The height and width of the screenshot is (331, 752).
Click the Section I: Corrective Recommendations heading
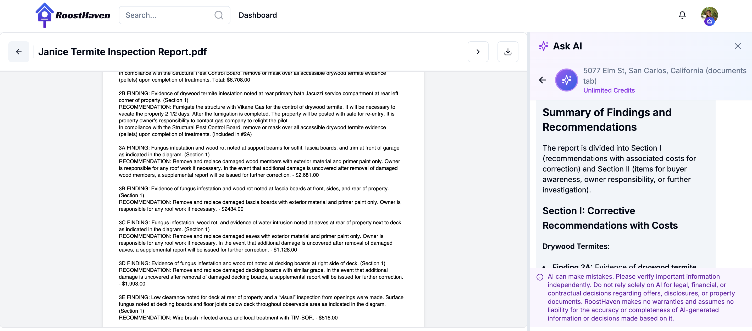click(610, 218)
